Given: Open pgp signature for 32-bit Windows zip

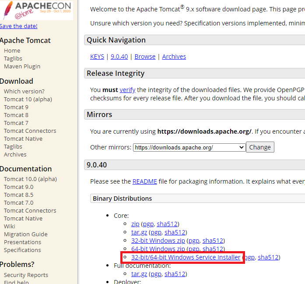Looking at the screenshot, I should 194,241.
